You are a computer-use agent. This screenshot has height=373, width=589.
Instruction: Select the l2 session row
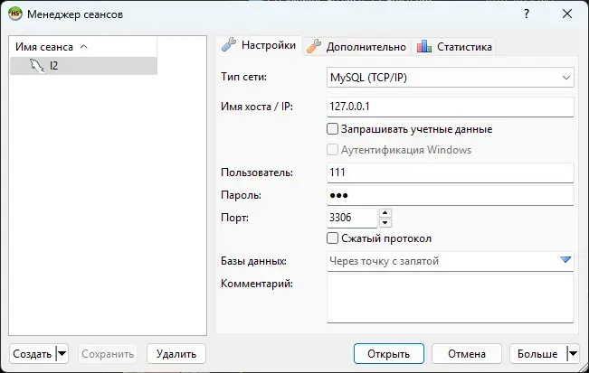(x=83, y=66)
